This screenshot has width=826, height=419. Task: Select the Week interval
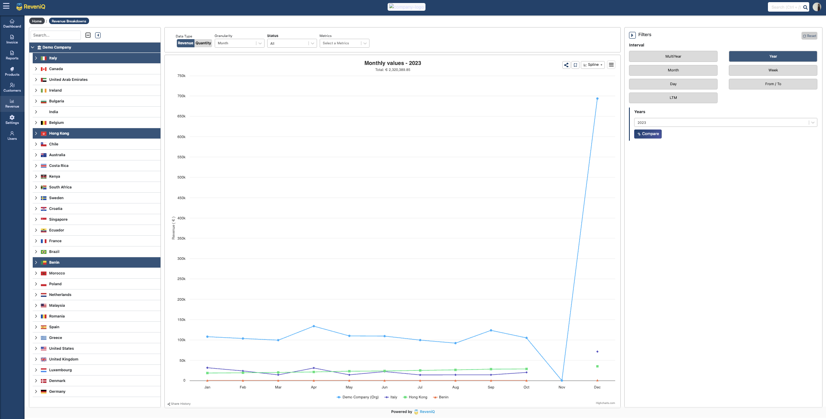pyautogui.click(x=773, y=70)
